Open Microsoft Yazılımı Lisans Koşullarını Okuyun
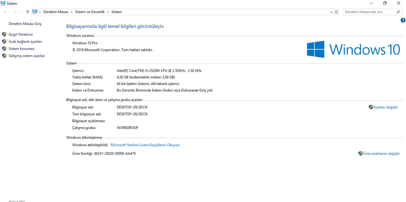The height and width of the screenshot is (202, 406). pyautogui.click(x=145, y=145)
